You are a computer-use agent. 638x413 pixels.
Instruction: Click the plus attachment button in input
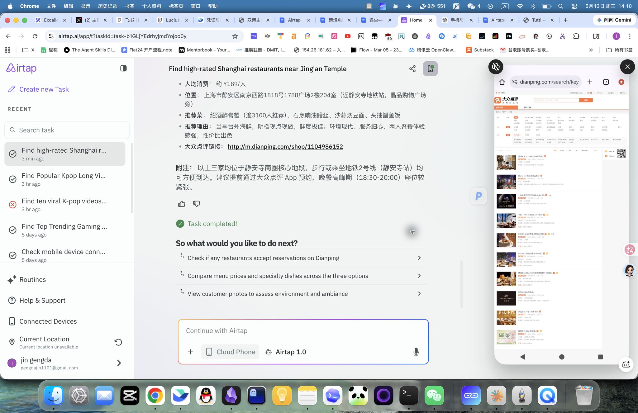click(190, 352)
